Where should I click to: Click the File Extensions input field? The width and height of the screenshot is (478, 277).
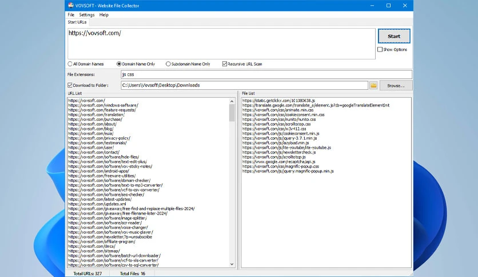pyautogui.click(x=266, y=74)
